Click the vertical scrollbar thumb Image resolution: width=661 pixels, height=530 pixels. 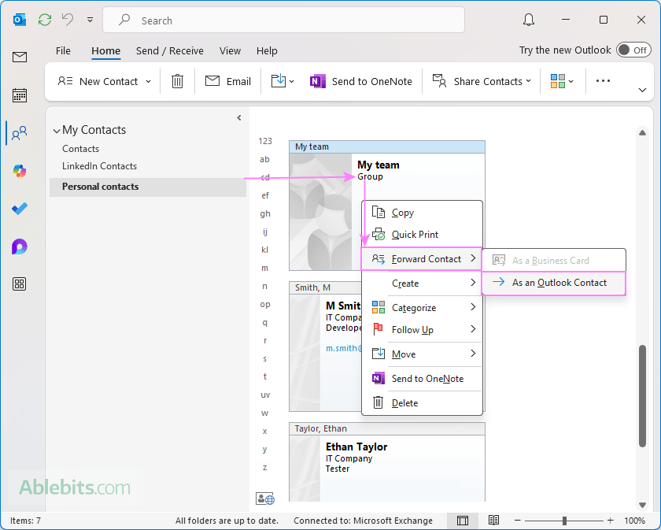[642, 396]
